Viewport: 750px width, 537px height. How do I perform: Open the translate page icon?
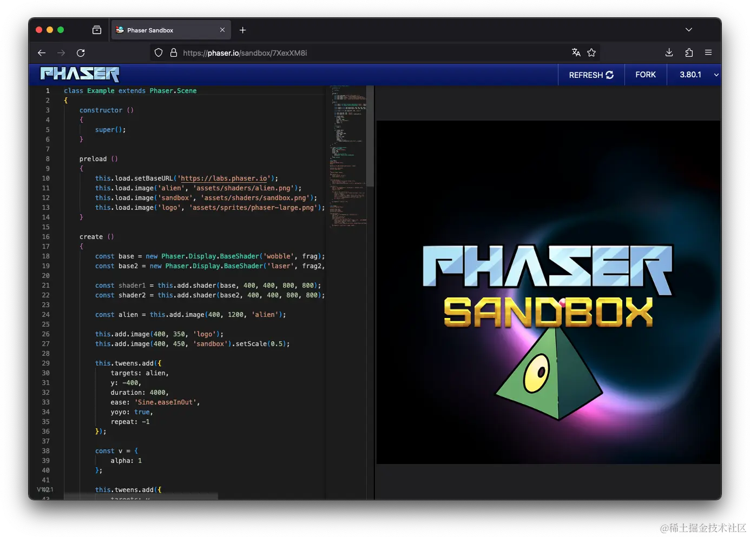[x=576, y=52]
